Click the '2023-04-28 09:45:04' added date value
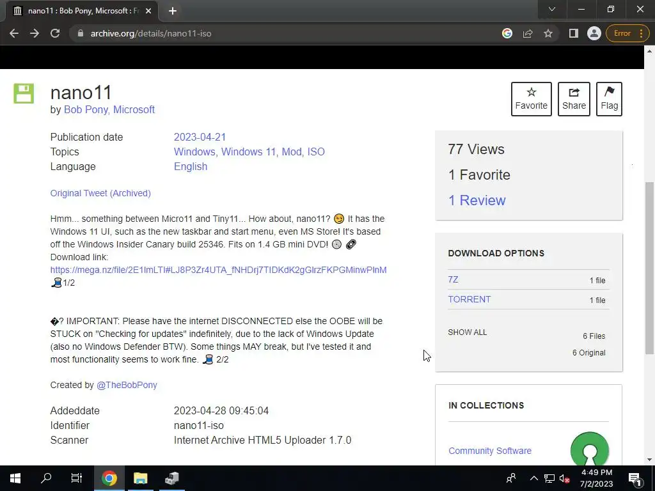The image size is (655, 491). (221, 411)
